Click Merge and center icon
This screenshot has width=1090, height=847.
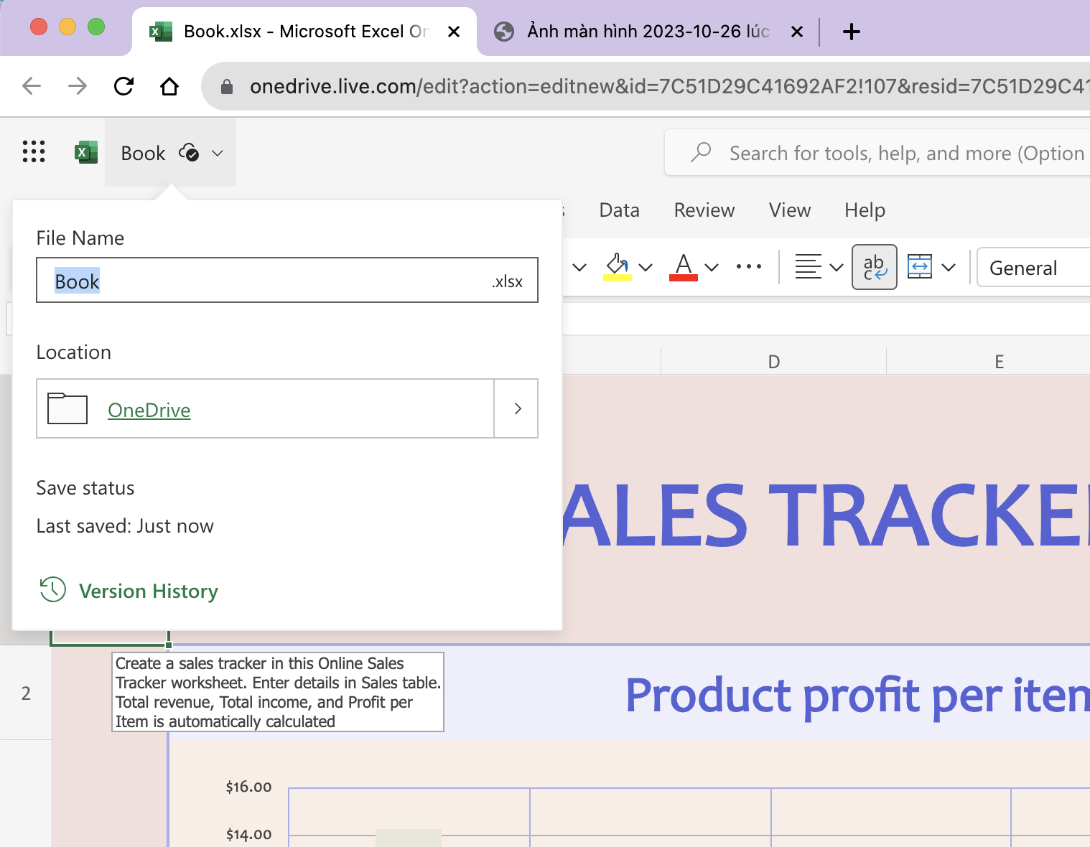tap(920, 267)
